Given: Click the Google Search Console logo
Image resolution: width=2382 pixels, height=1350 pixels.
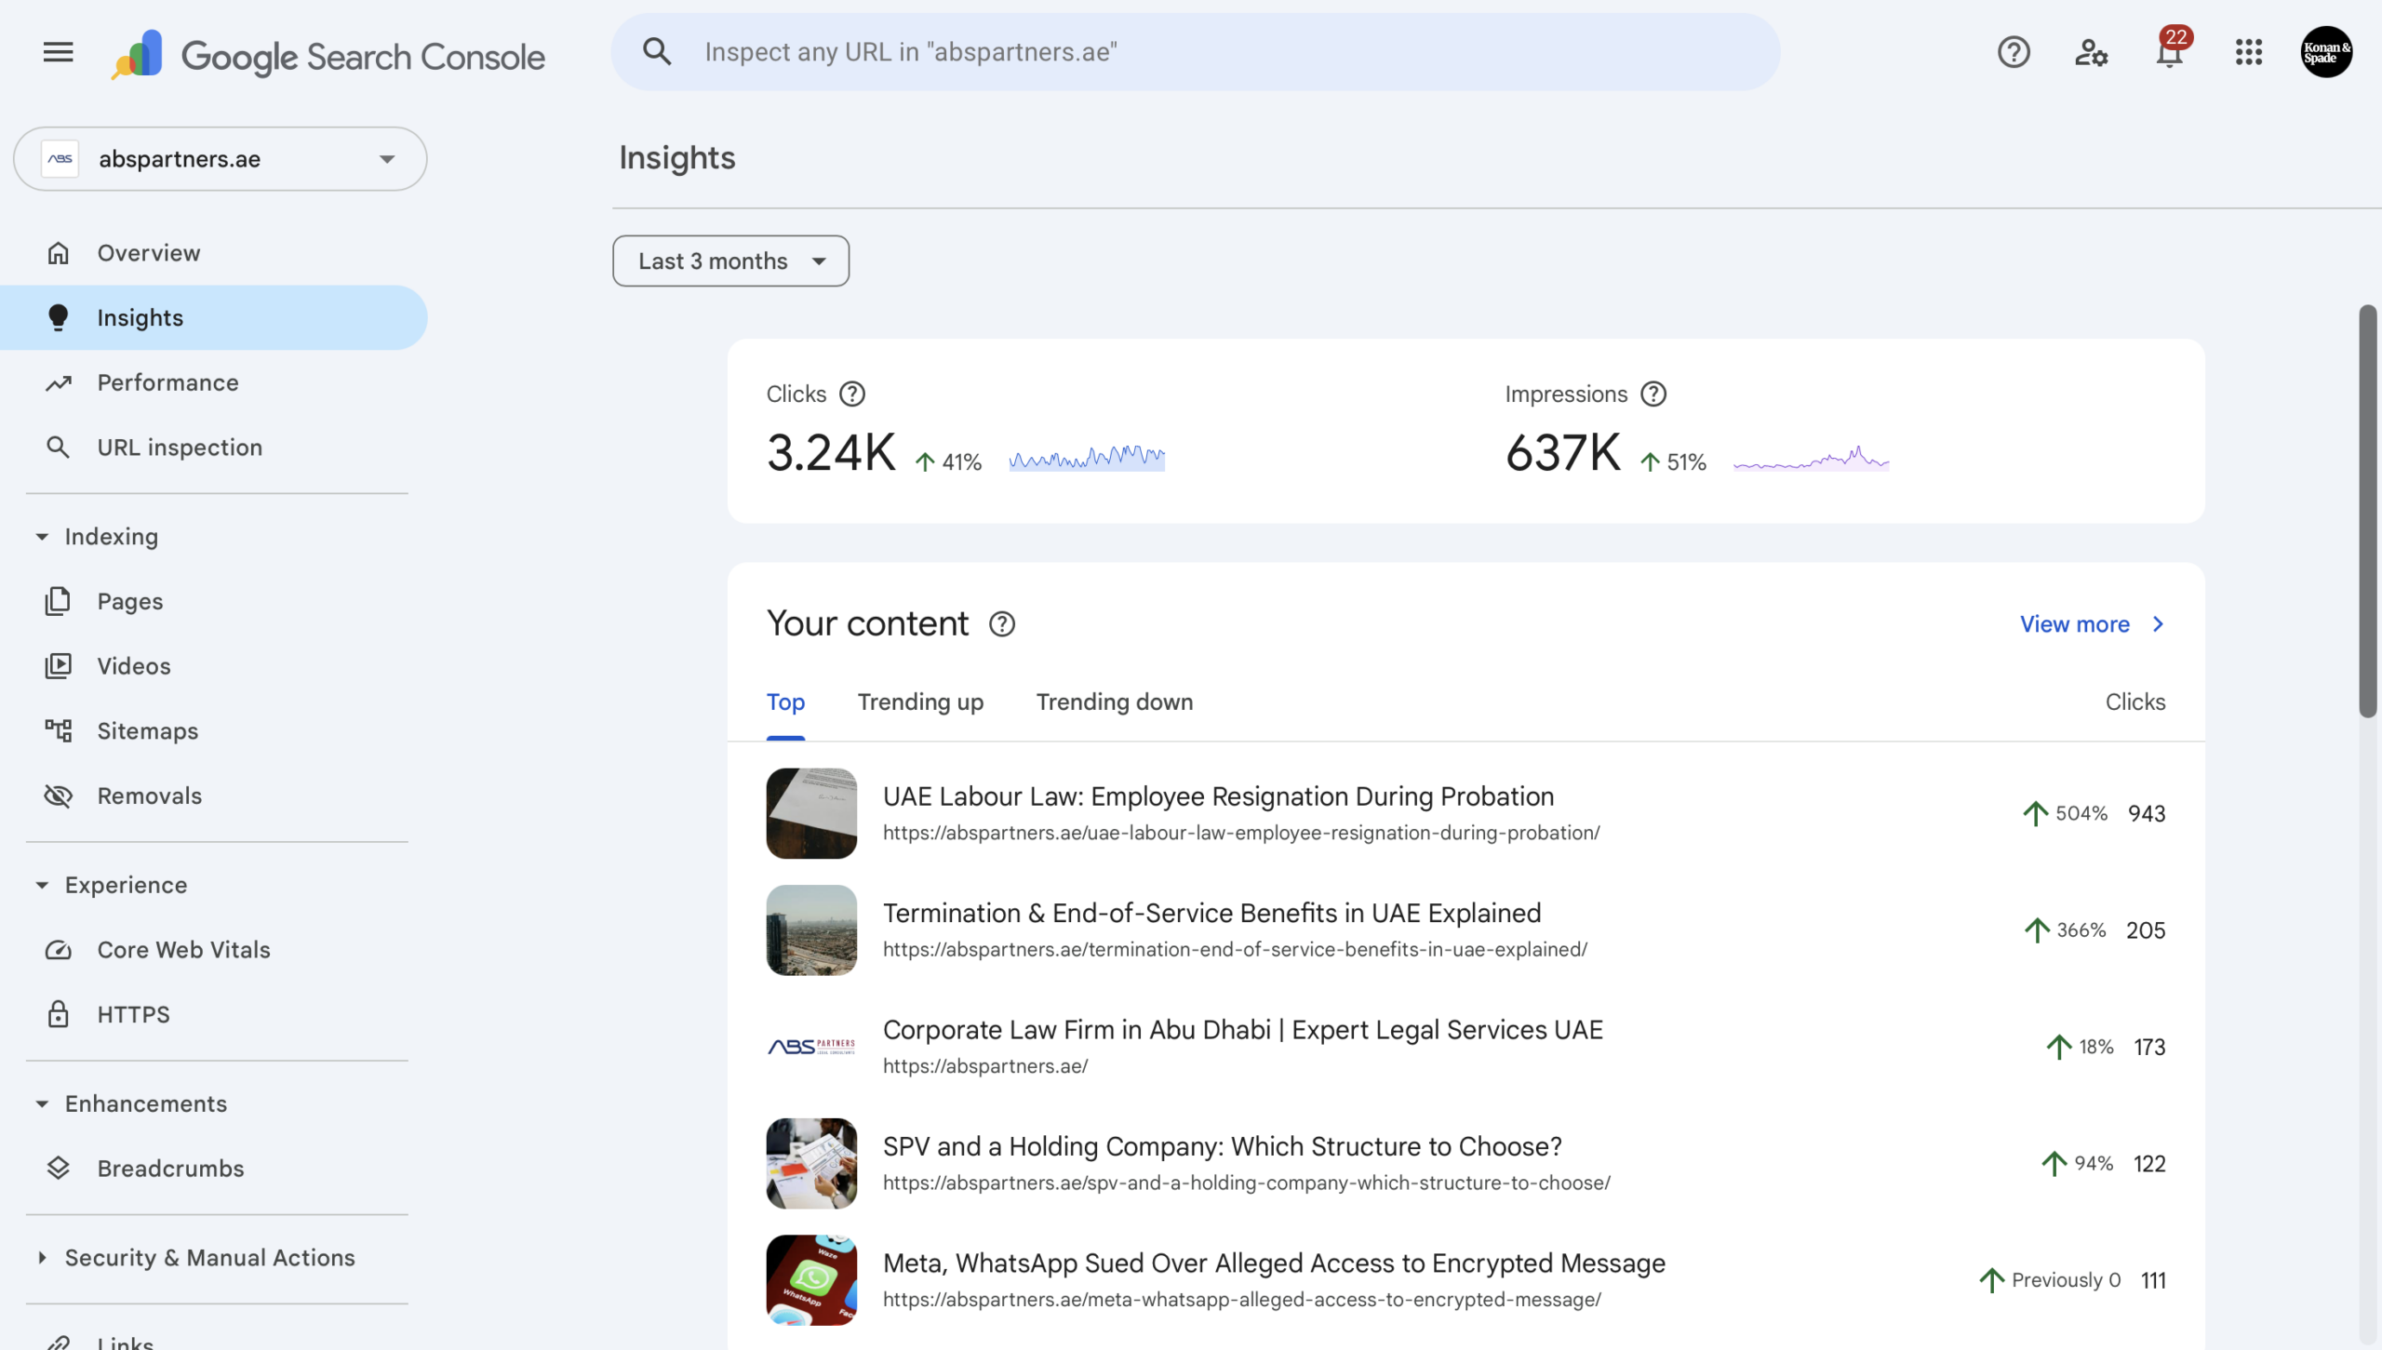Looking at the screenshot, I should pos(328,55).
